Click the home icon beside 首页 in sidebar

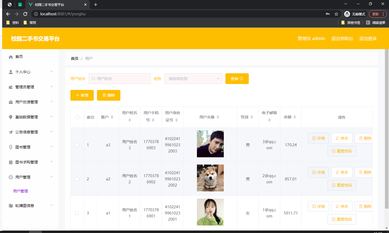point(11,57)
